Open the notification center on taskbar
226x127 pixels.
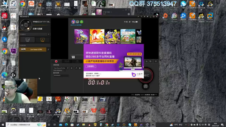pos(222,125)
